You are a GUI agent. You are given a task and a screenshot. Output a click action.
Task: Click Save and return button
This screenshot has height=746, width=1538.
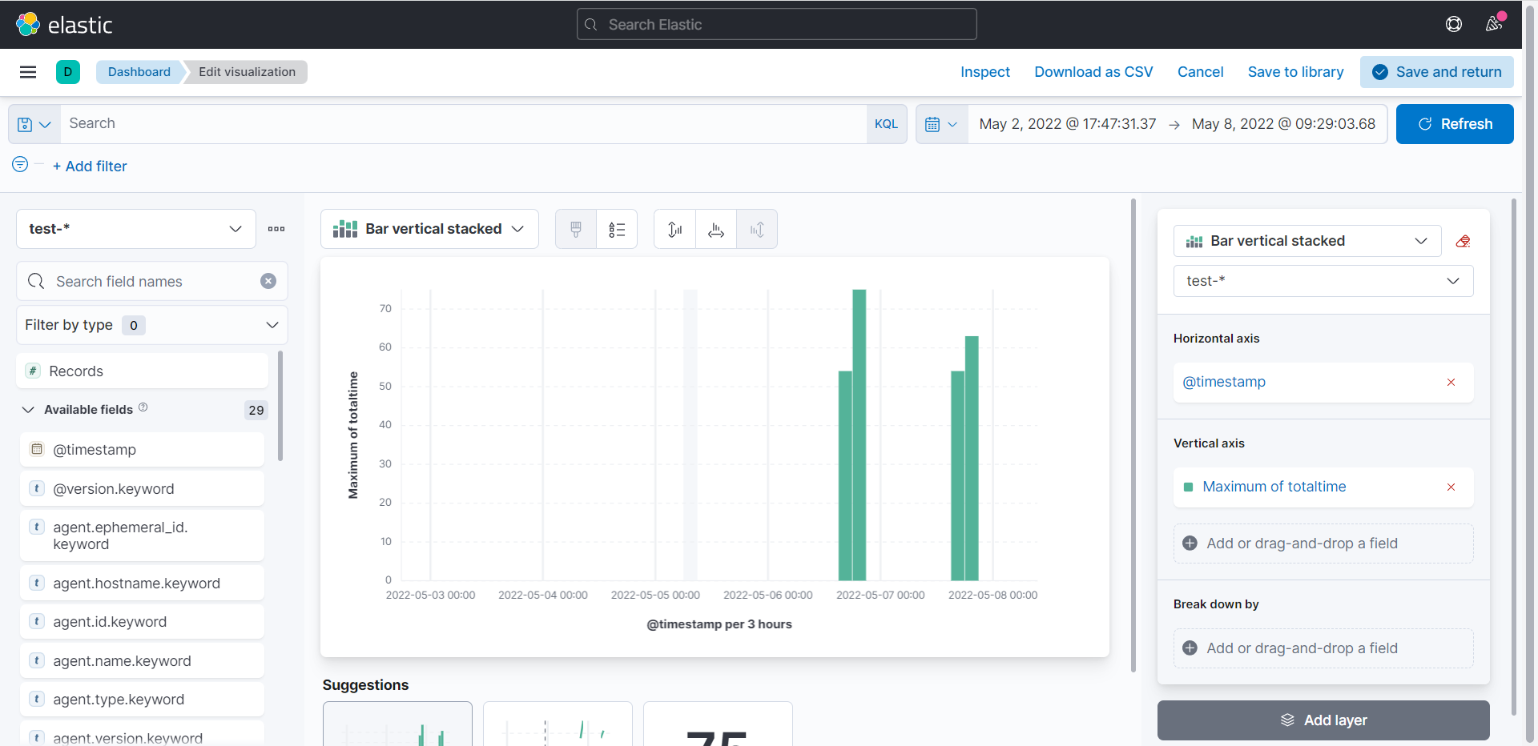(x=1437, y=72)
